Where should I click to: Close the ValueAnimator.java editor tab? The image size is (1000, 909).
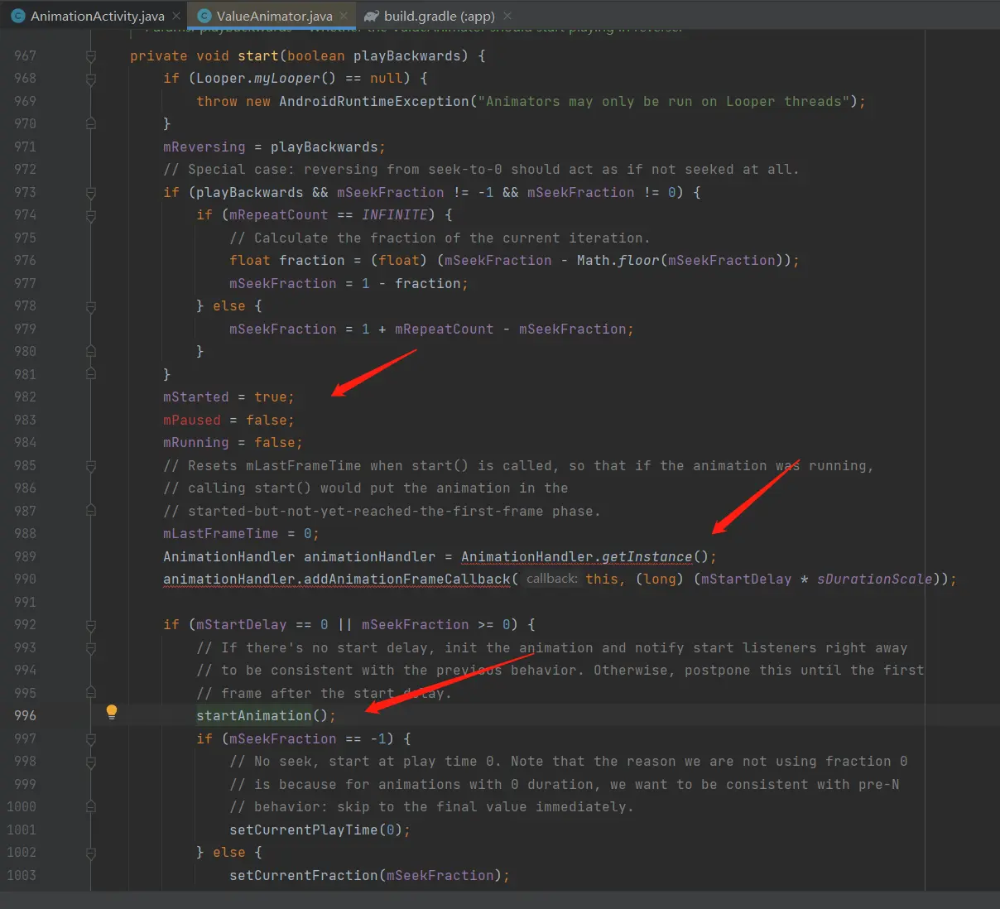pyautogui.click(x=344, y=16)
